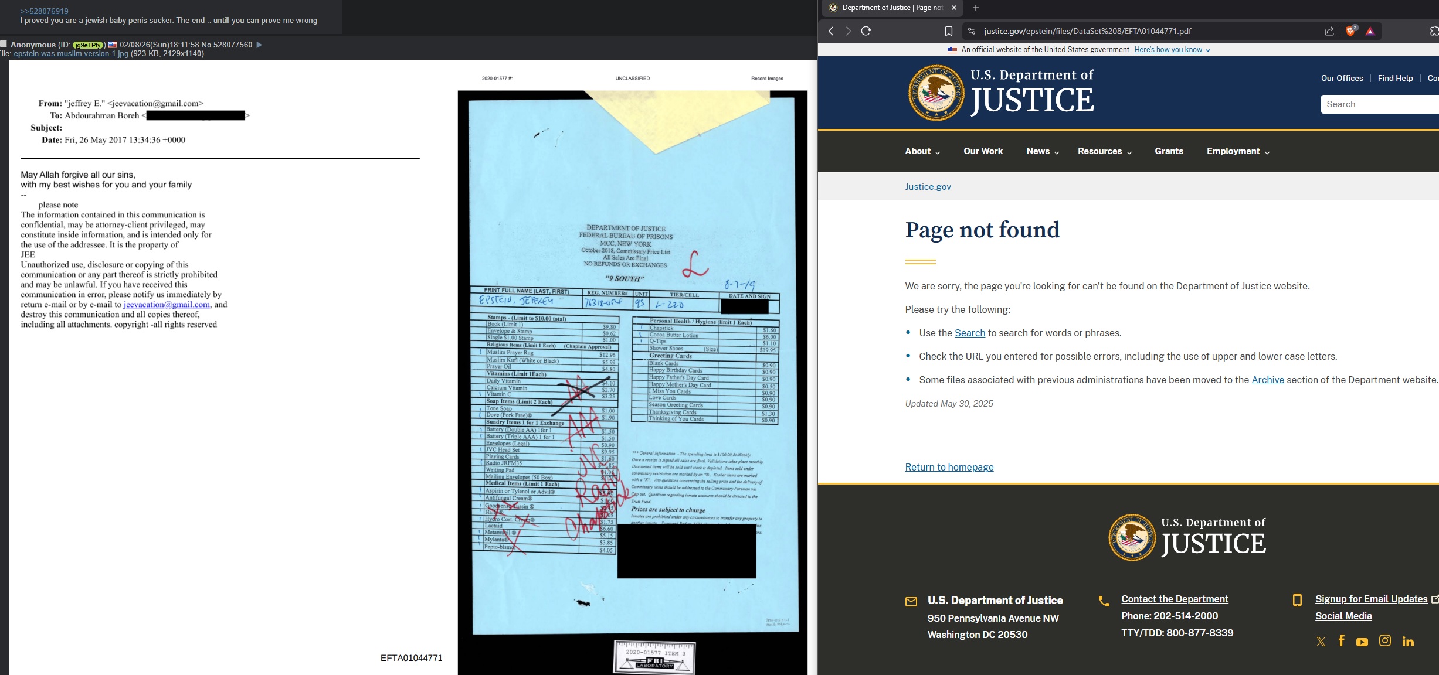Click the Brave Rewards triangle icon
The image size is (1439, 675).
point(1370,31)
